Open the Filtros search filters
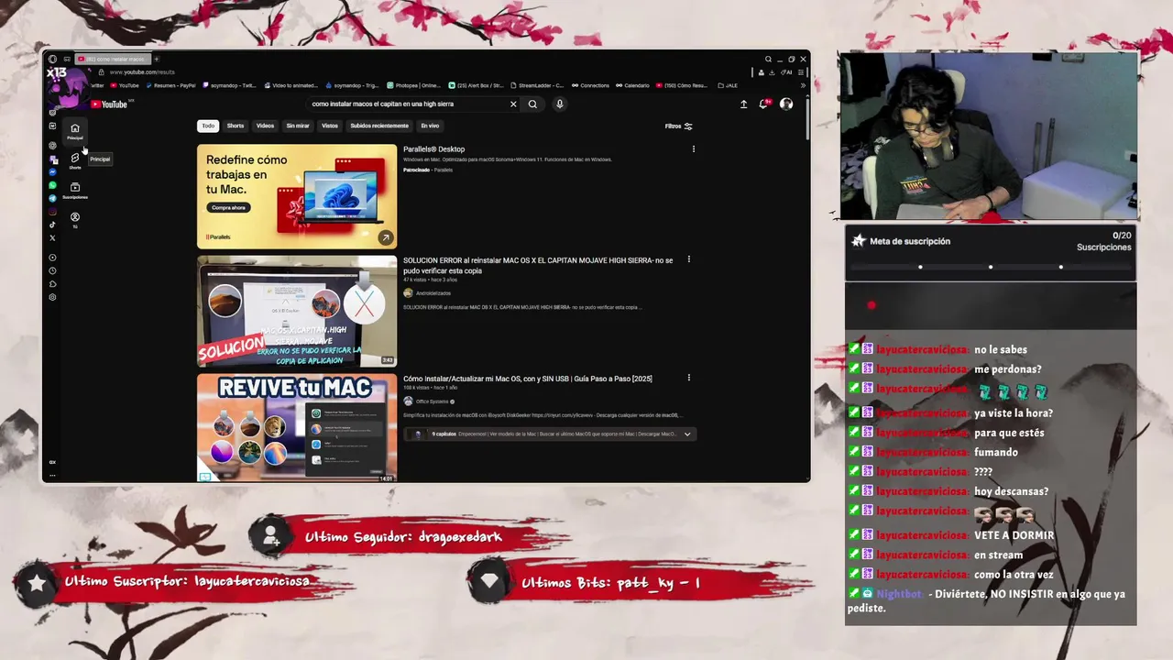 (x=679, y=126)
